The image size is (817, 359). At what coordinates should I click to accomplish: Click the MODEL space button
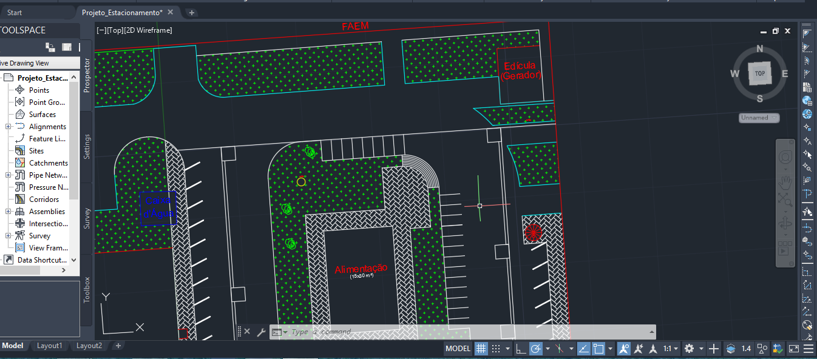[x=458, y=349]
